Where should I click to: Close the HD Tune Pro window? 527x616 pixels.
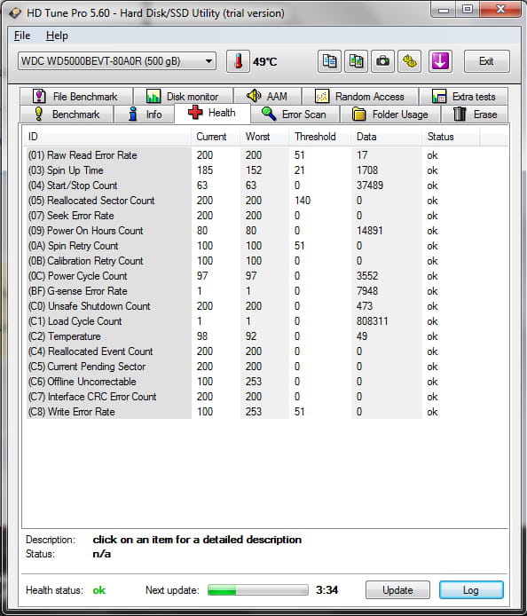(499, 10)
